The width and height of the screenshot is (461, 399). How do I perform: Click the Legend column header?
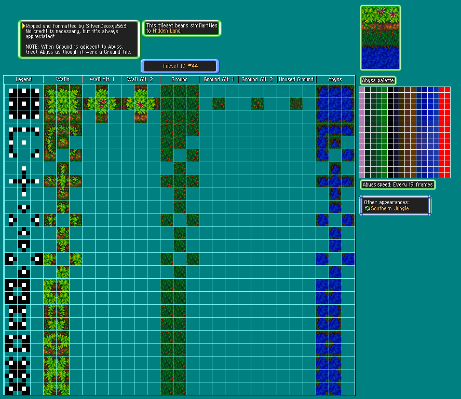(23, 79)
